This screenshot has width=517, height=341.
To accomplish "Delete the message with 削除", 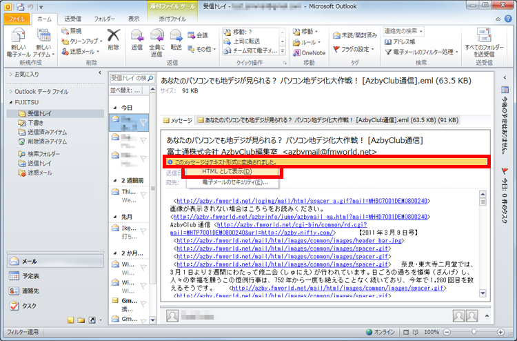I will click(114, 39).
